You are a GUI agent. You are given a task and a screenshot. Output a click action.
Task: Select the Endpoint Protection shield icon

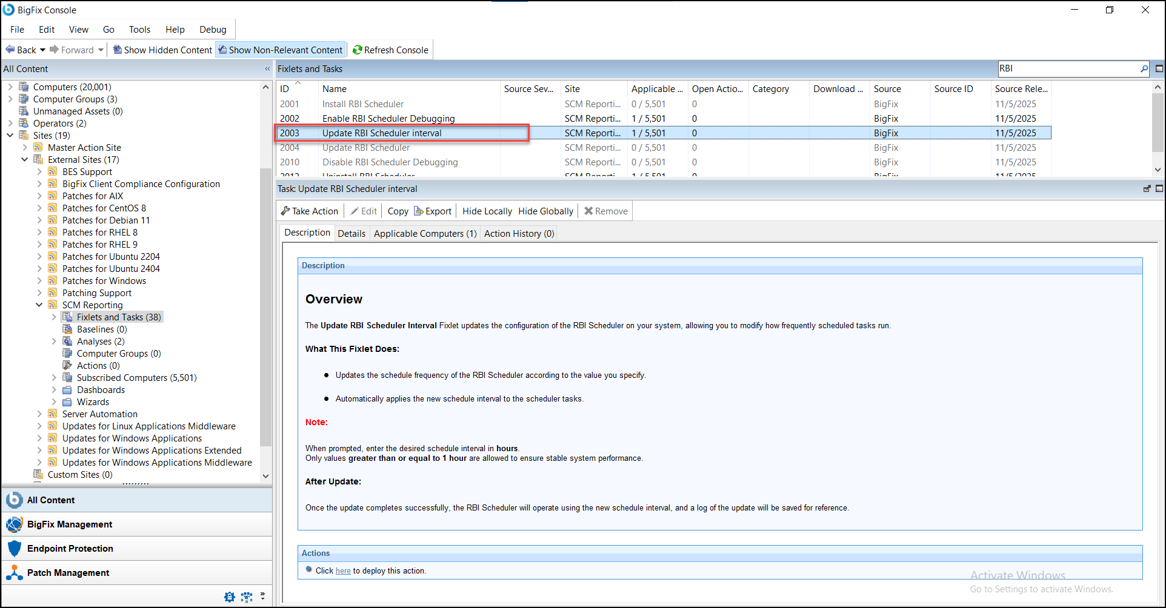click(x=15, y=548)
